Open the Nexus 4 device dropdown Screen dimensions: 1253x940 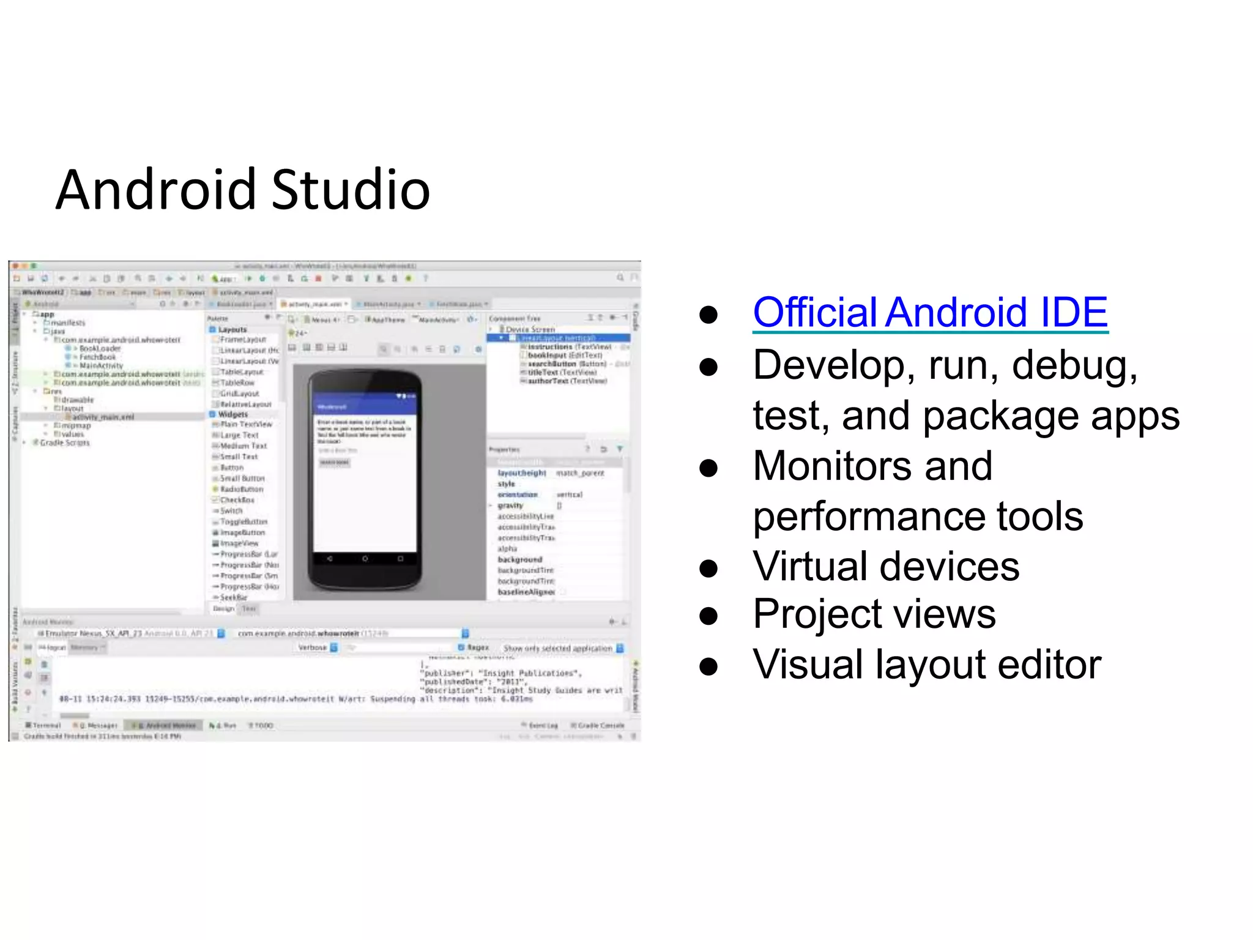pyautogui.click(x=322, y=319)
